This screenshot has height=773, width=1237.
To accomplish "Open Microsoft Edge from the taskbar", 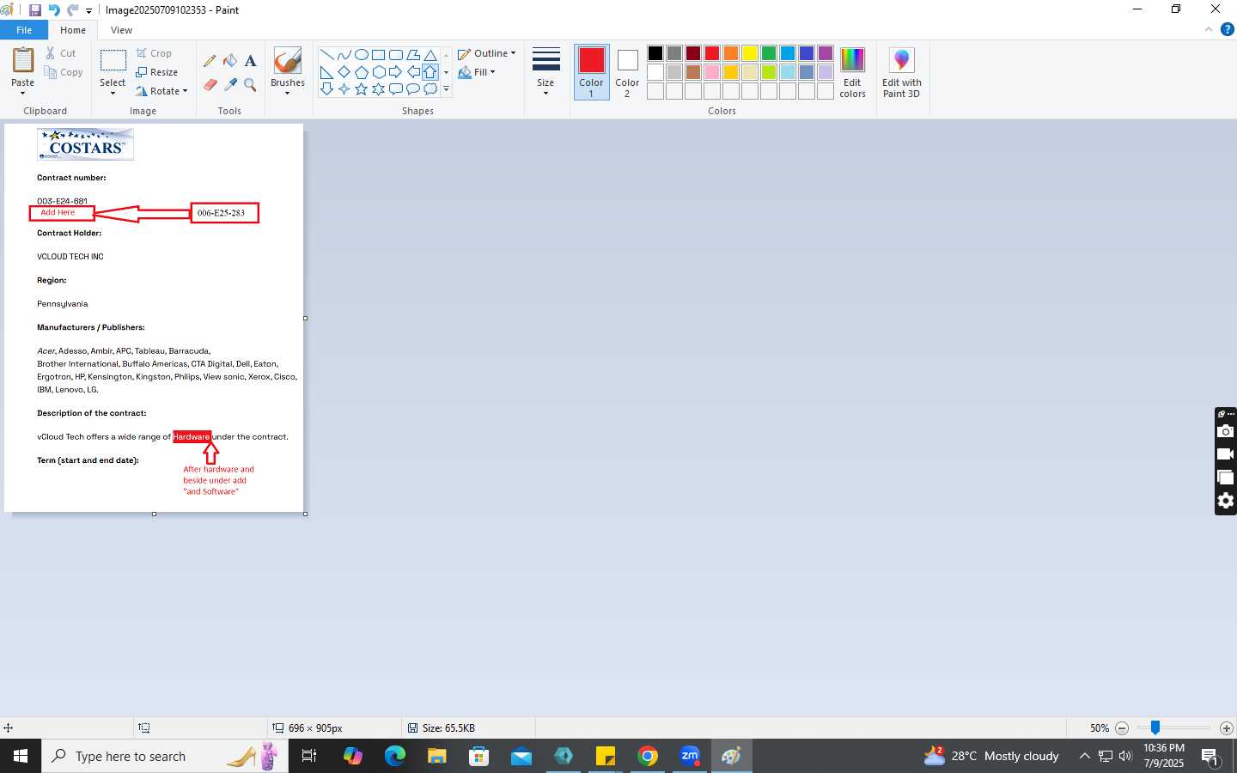I will pos(395,756).
